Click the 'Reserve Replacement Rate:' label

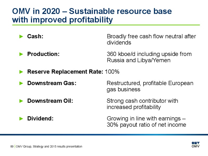click(65, 72)
